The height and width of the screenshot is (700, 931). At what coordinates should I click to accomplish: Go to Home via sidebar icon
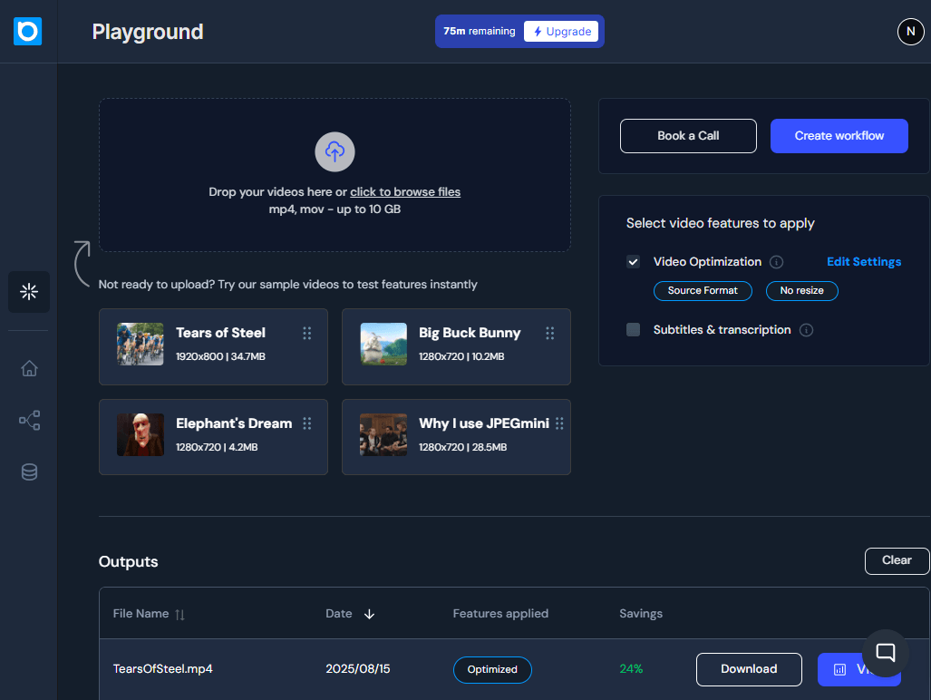[x=29, y=368]
